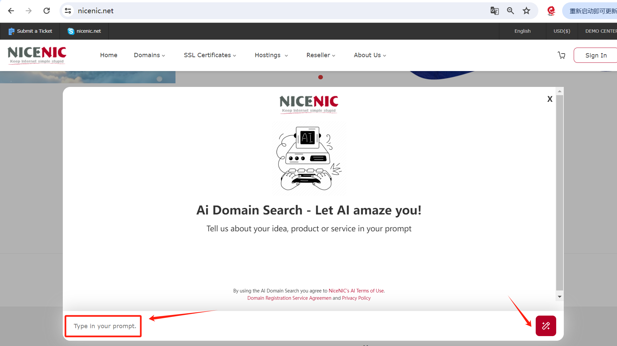Click the 'Tell us about your idea' text
Screen dimensions: 617x346
click(309, 229)
